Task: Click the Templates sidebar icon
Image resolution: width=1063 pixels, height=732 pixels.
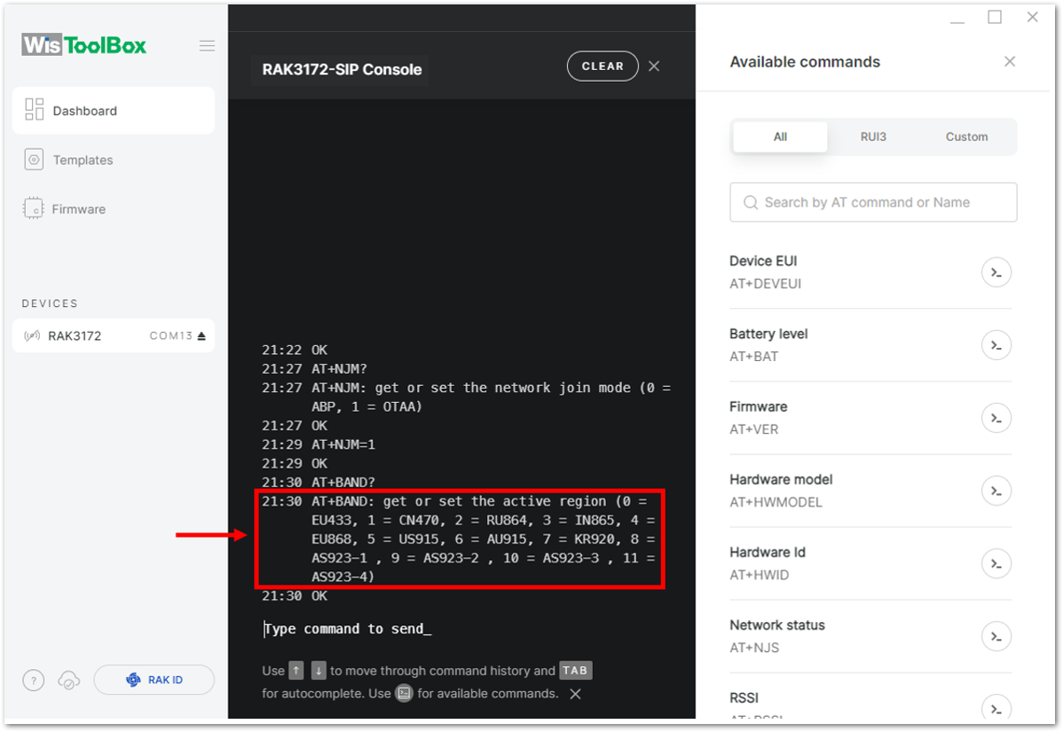Action: click(x=34, y=160)
